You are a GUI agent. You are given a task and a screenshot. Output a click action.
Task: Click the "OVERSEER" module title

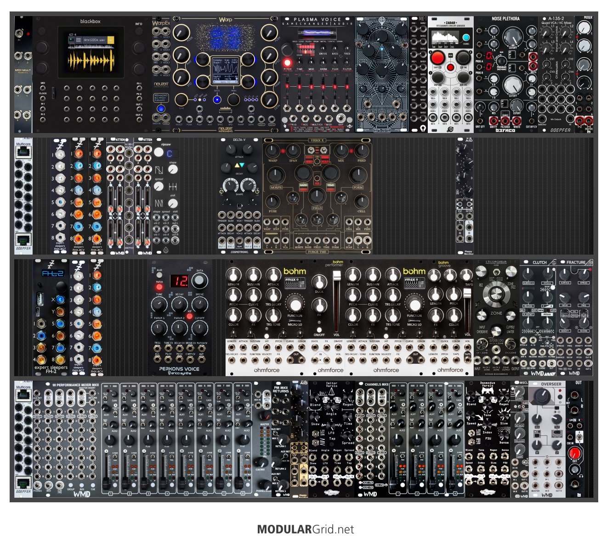click(551, 384)
